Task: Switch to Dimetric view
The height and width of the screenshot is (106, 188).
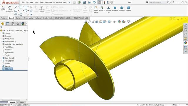Action: [x=128, y=9]
